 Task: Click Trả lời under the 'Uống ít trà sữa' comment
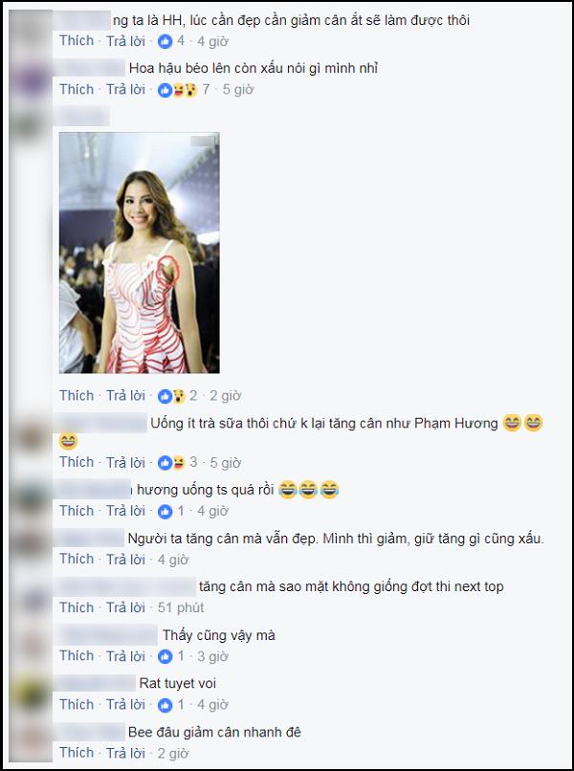coord(126,463)
